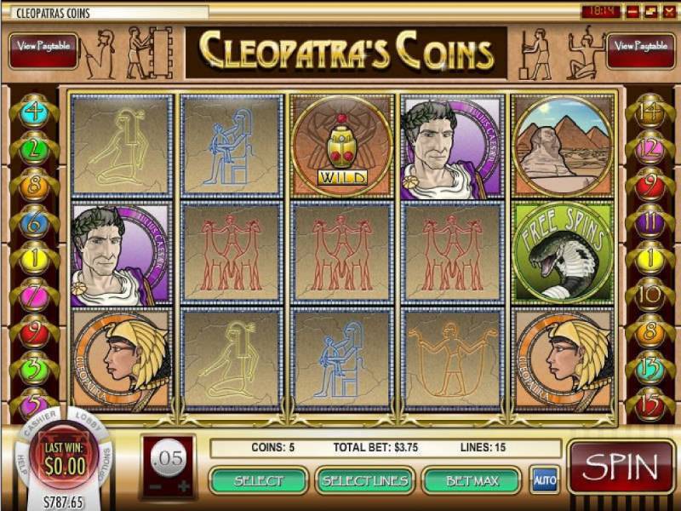Open Options from the circular menu
The image size is (681, 511).
[106, 465]
